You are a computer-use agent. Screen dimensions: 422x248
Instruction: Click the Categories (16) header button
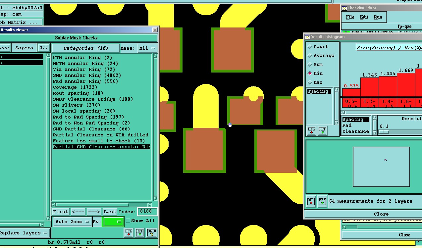pyautogui.click(x=86, y=48)
